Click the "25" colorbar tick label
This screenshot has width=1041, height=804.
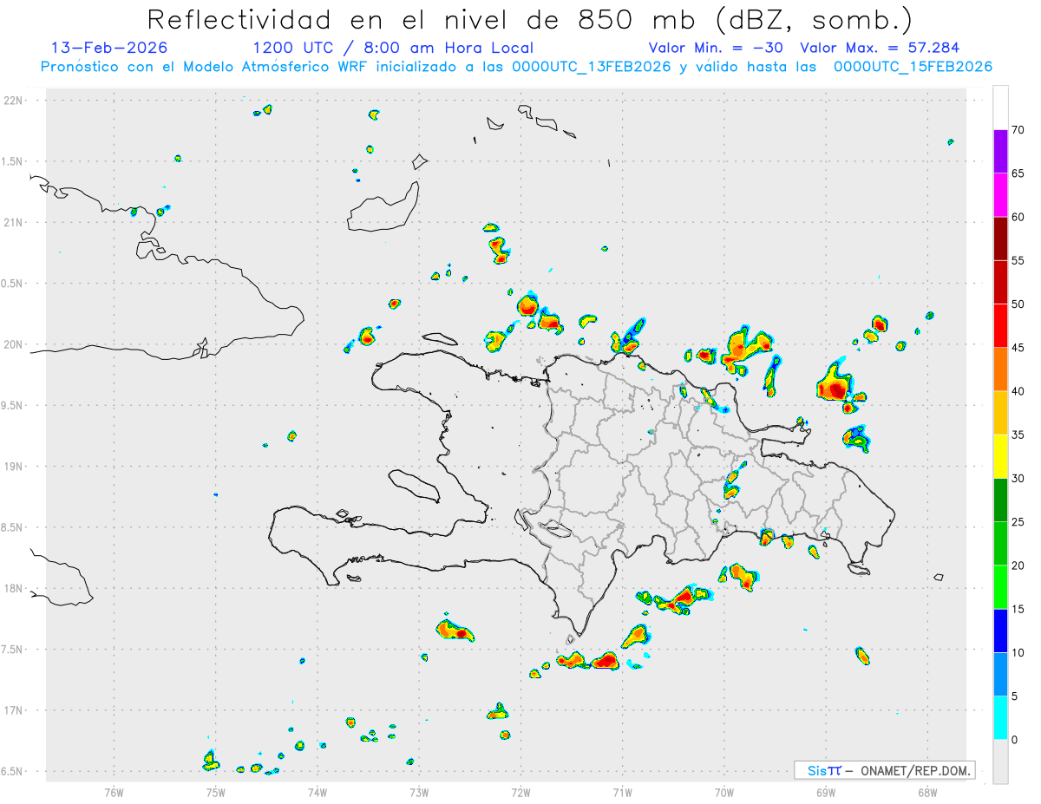(1018, 522)
